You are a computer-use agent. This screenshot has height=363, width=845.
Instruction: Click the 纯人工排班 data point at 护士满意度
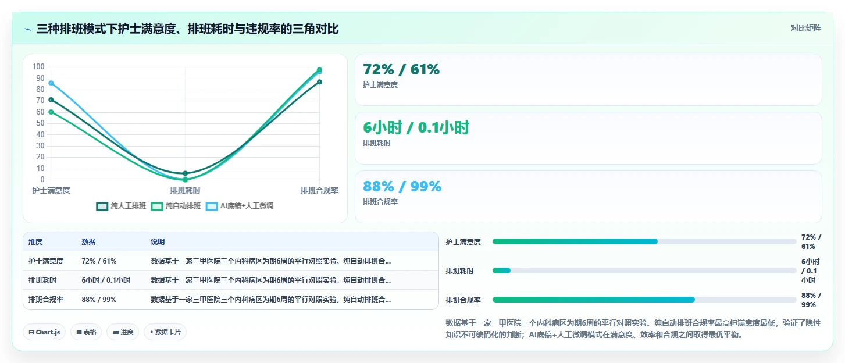pos(51,100)
